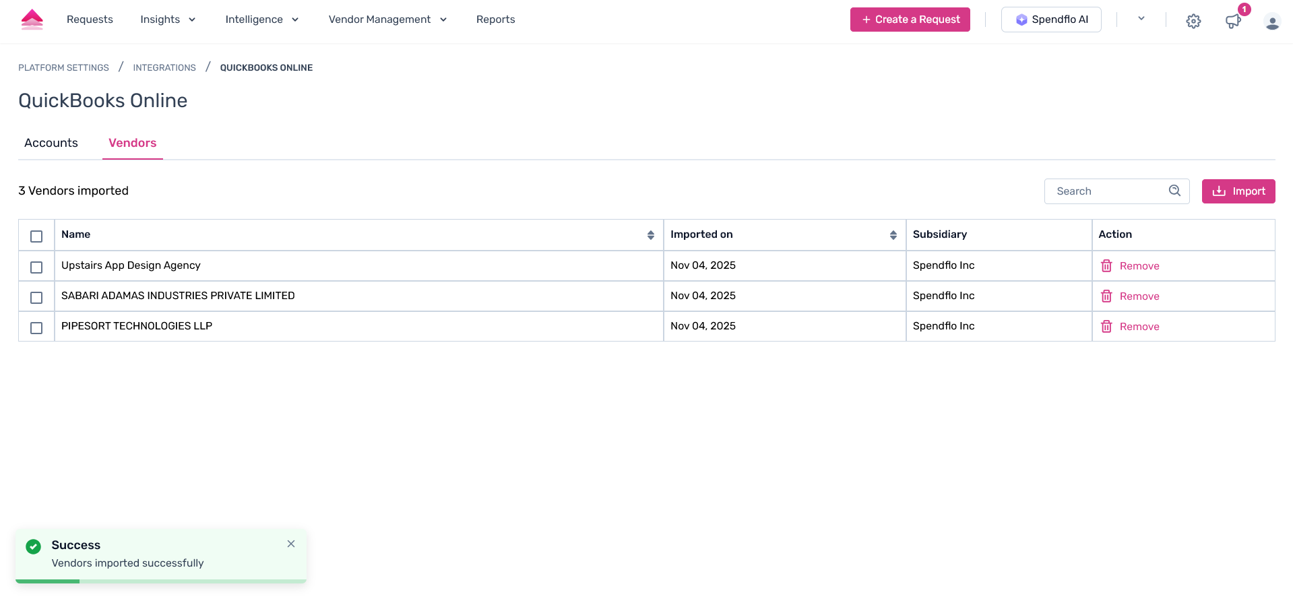Click the 3 Vendors imported count
Screen dimensions: 1293x605
coord(73,191)
